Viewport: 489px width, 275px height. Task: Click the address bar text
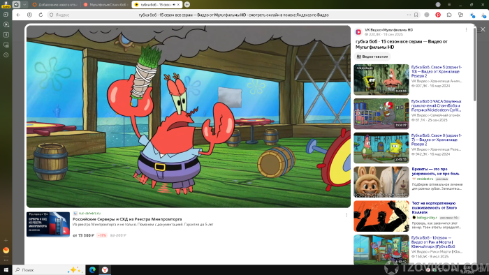click(x=233, y=15)
